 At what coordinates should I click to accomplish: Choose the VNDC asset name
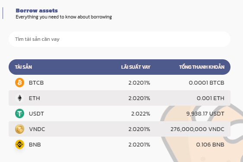coord(37,129)
